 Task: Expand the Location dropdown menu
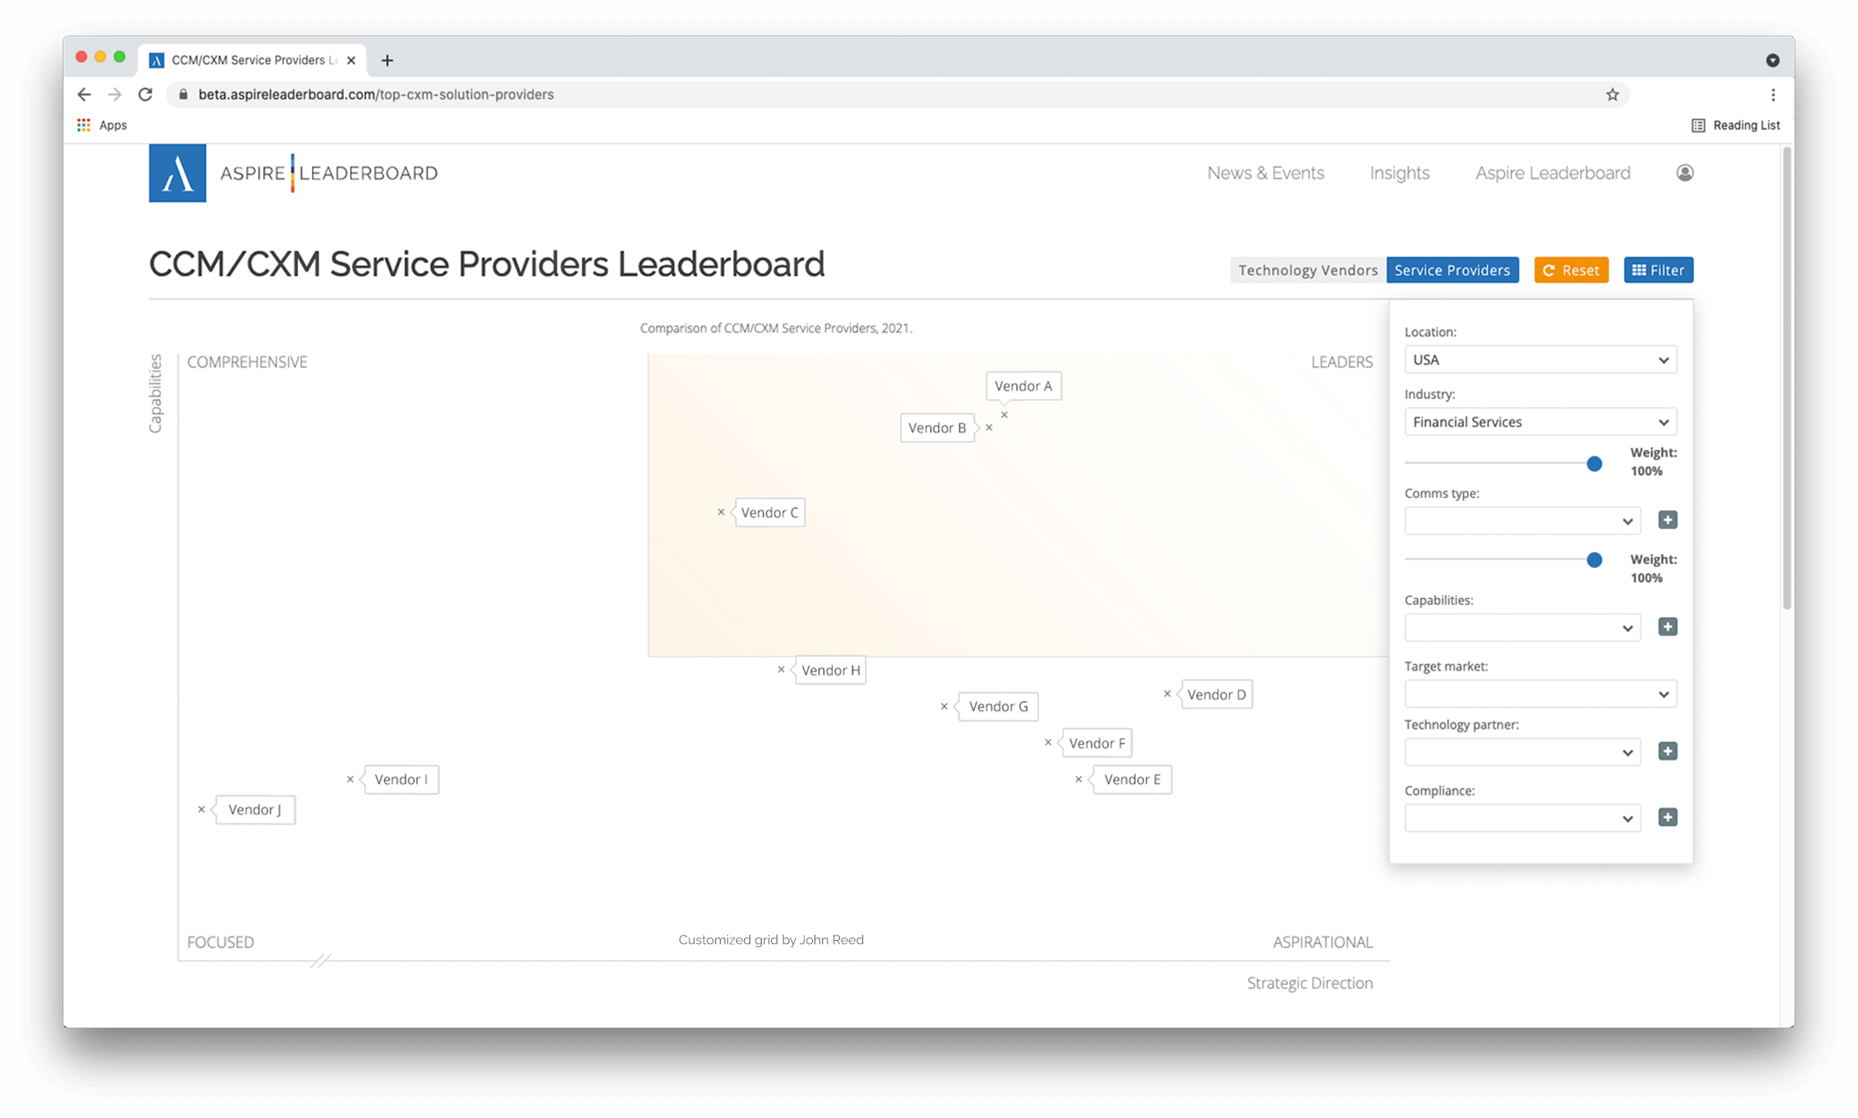point(1540,360)
